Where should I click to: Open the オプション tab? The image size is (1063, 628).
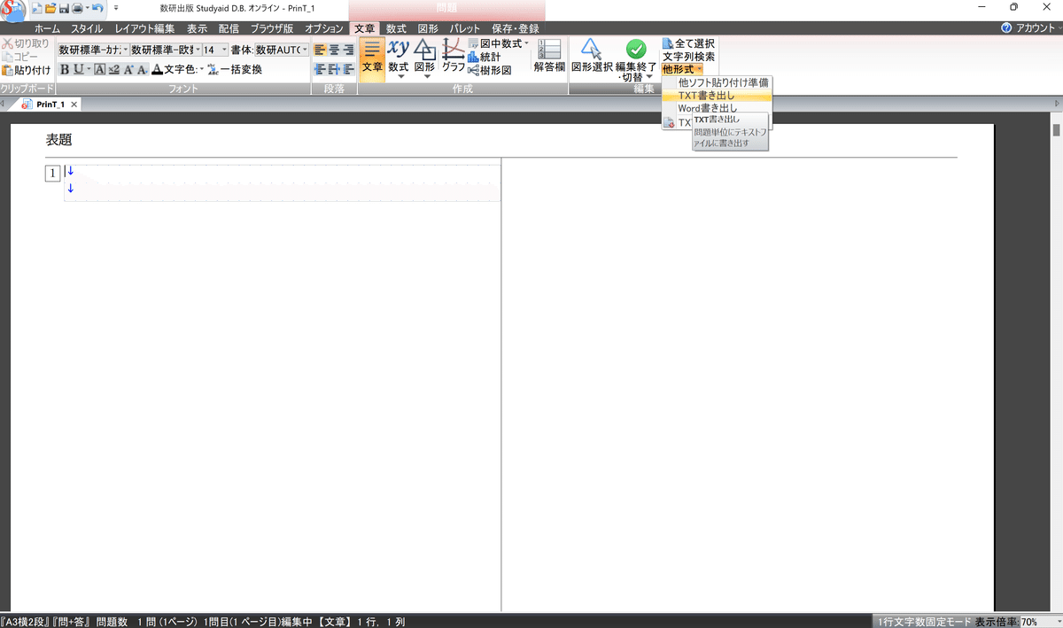[x=324, y=28]
